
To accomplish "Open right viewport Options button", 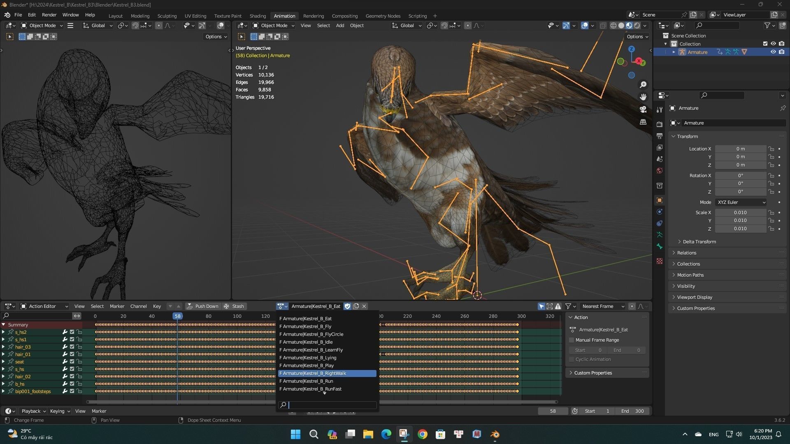I will [637, 37].
